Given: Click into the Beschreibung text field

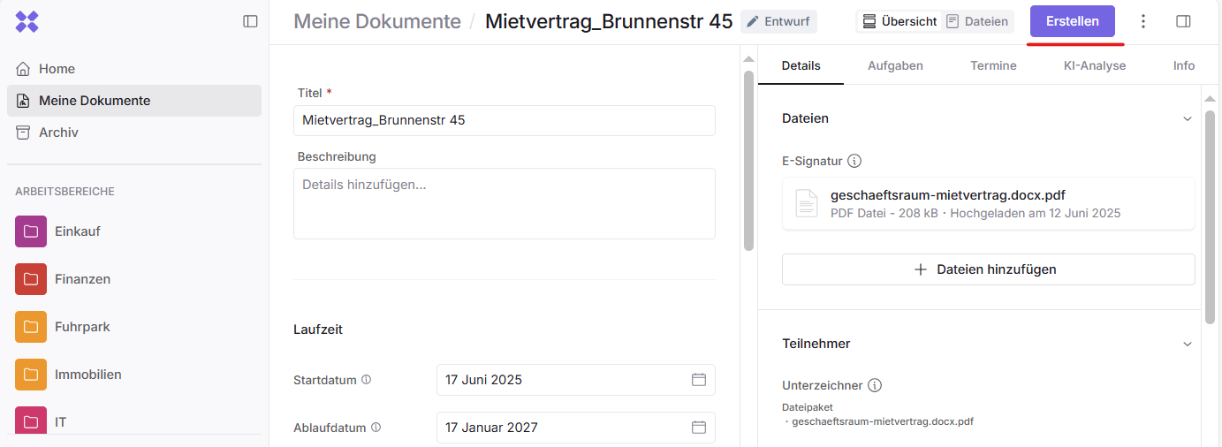Looking at the screenshot, I should click(x=504, y=203).
